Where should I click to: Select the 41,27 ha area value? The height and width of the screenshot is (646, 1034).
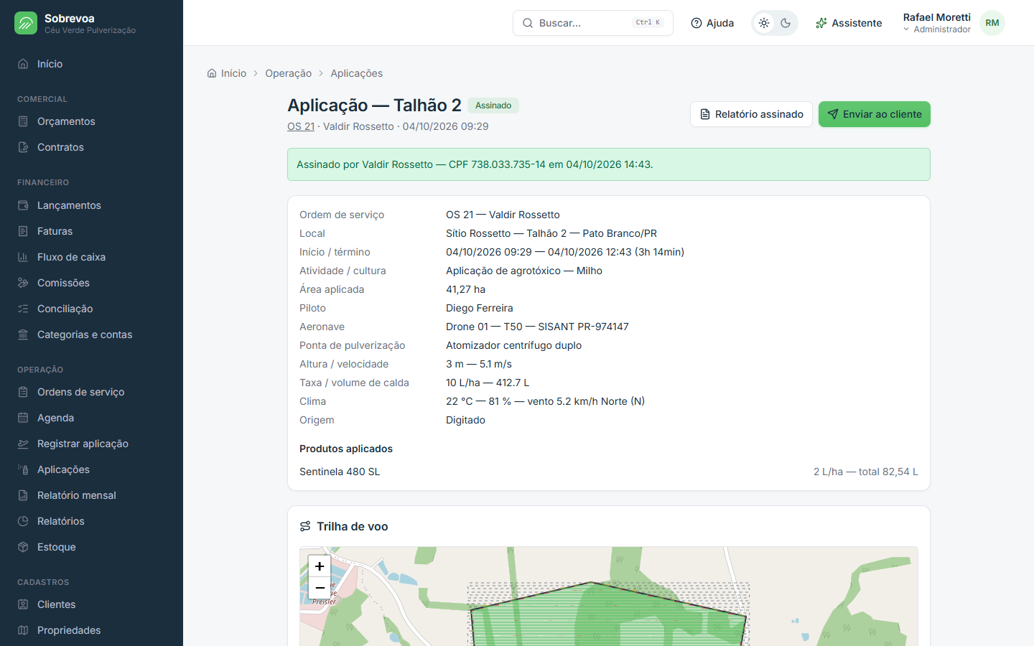tap(465, 289)
